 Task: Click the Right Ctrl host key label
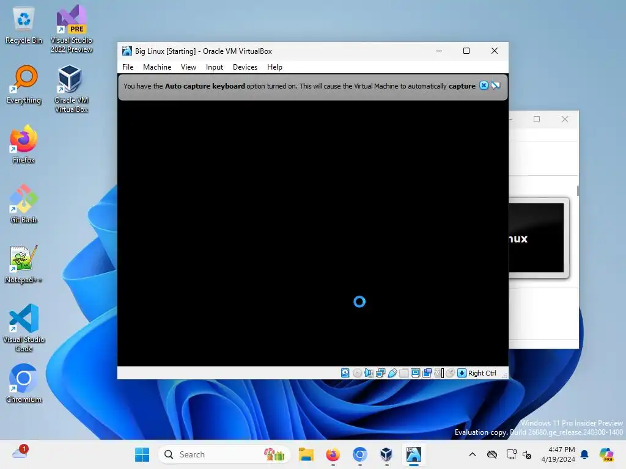[x=482, y=373]
